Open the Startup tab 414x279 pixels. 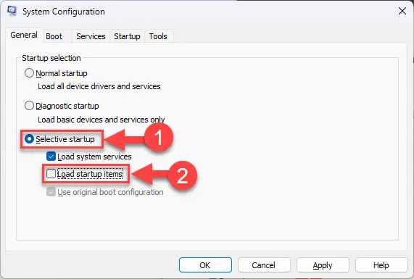tap(127, 36)
